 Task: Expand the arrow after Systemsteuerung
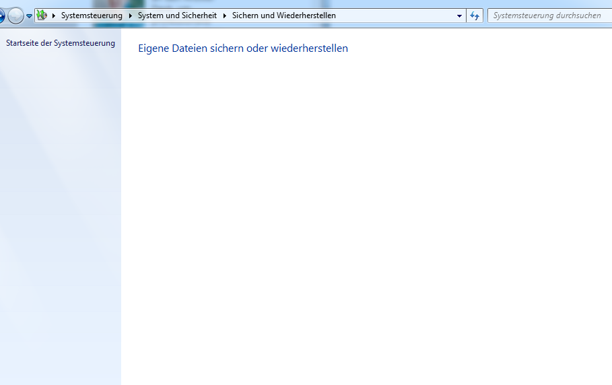pyautogui.click(x=131, y=15)
